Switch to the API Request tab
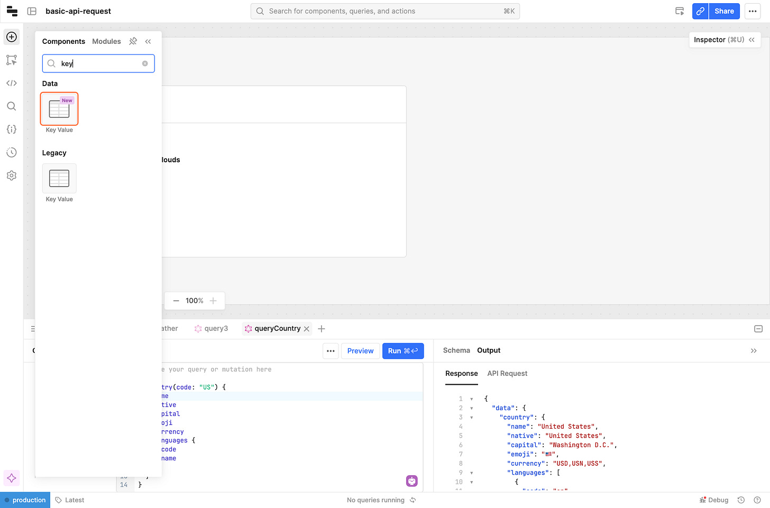This screenshot has width=770, height=508. point(507,373)
